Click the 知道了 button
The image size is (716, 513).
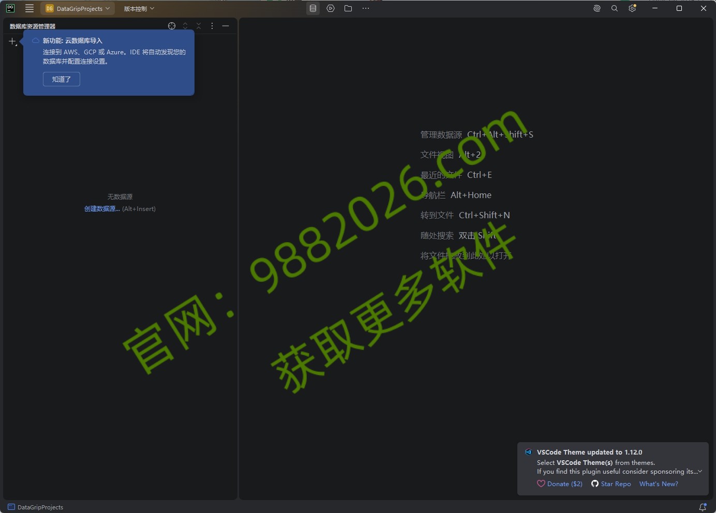(x=62, y=79)
